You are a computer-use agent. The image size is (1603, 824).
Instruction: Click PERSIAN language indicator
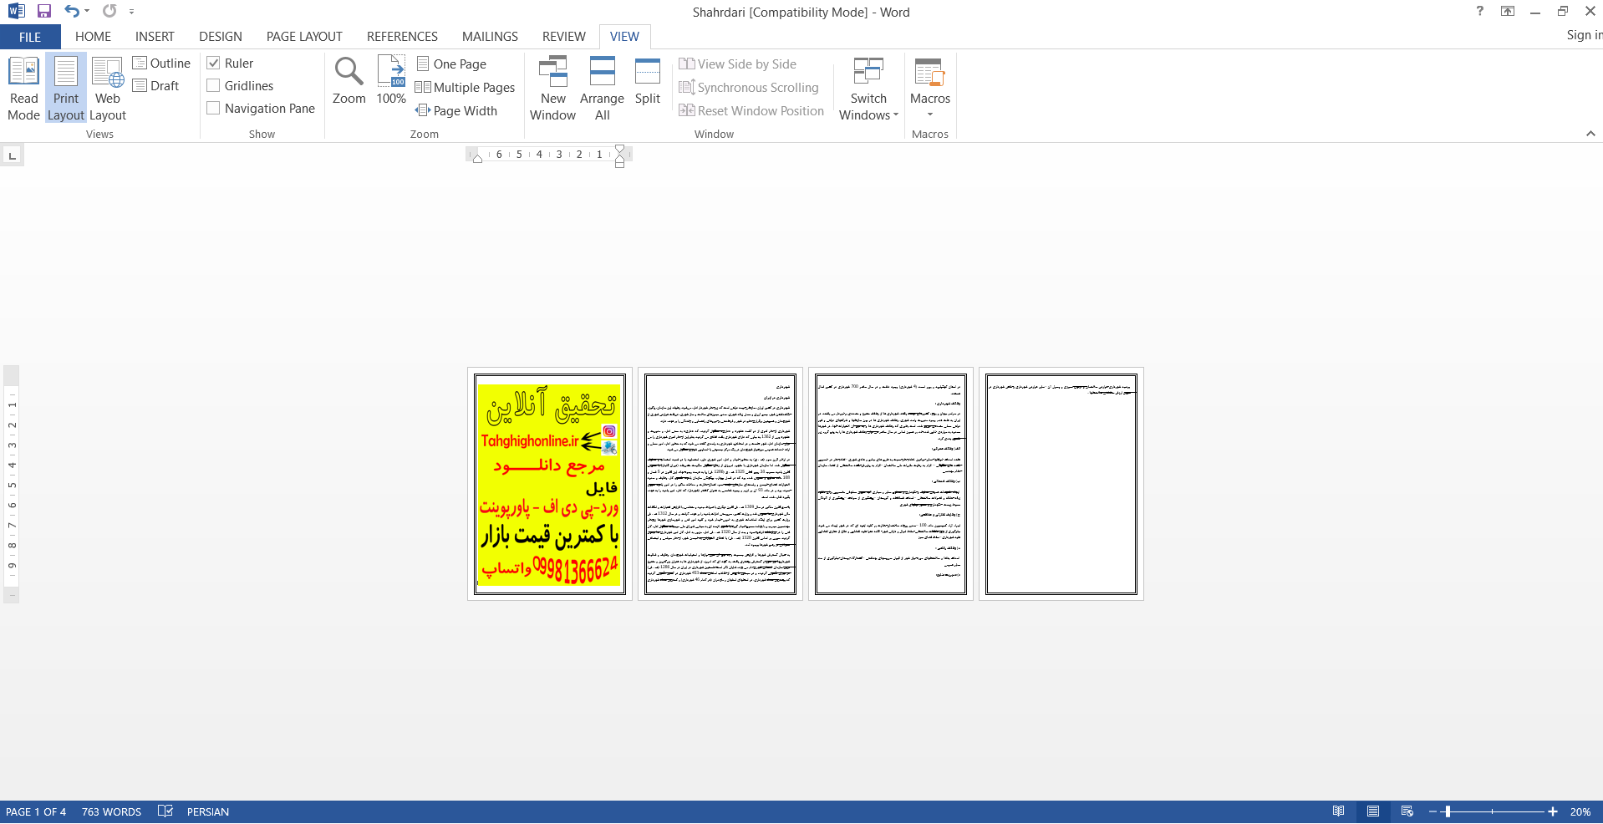208,811
